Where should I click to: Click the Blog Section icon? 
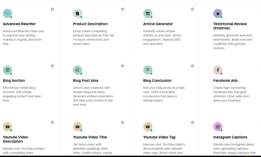point(8,70)
